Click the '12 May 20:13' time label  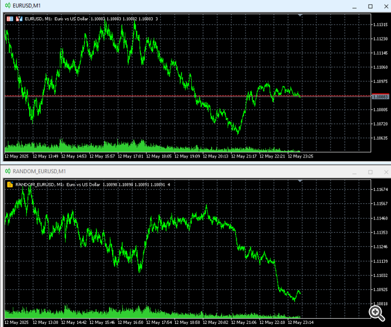coord(215,156)
